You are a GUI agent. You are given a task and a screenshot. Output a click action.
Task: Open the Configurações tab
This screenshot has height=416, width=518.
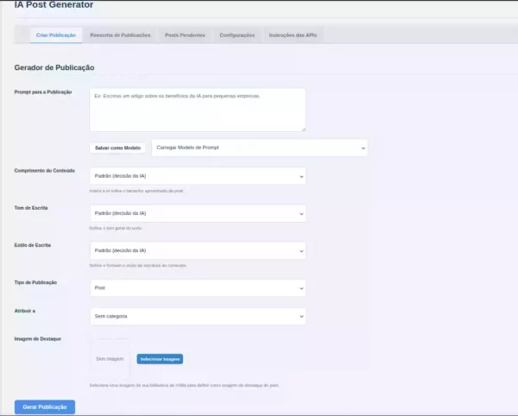pyautogui.click(x=237, y=35)
